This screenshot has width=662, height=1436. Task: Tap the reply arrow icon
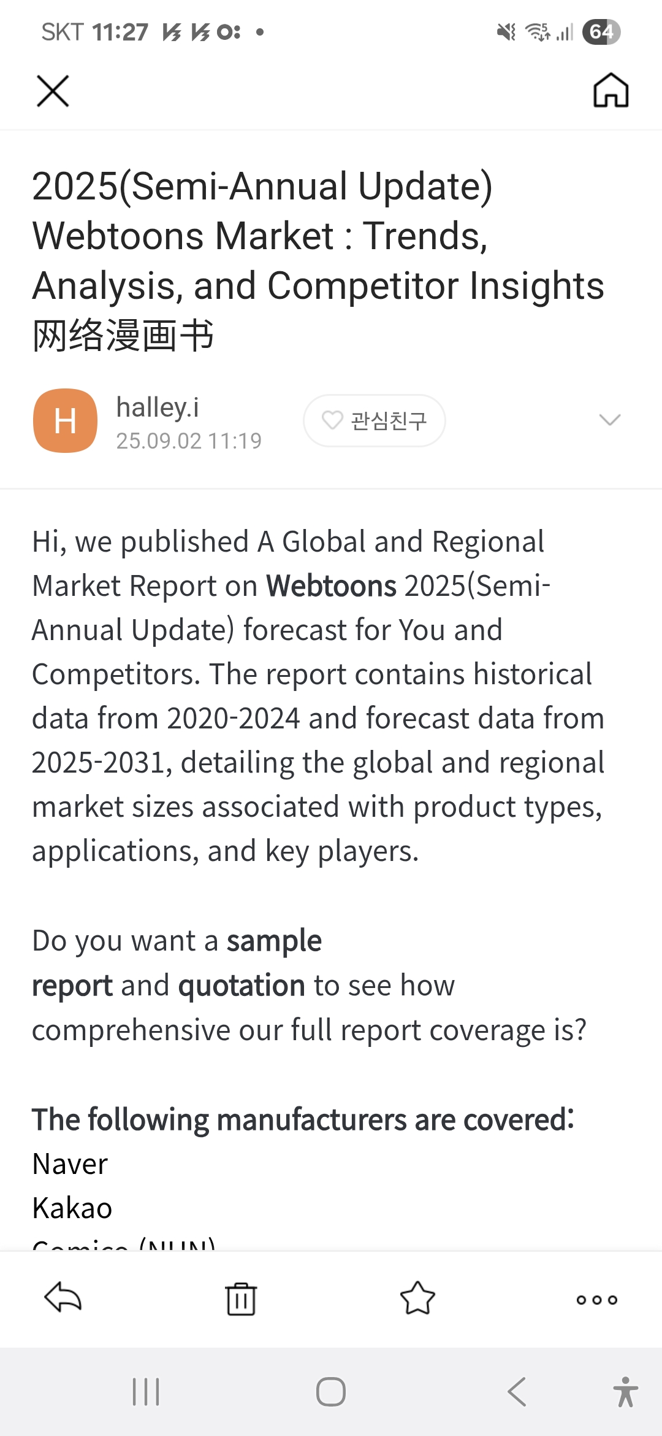click(63, 1298)
